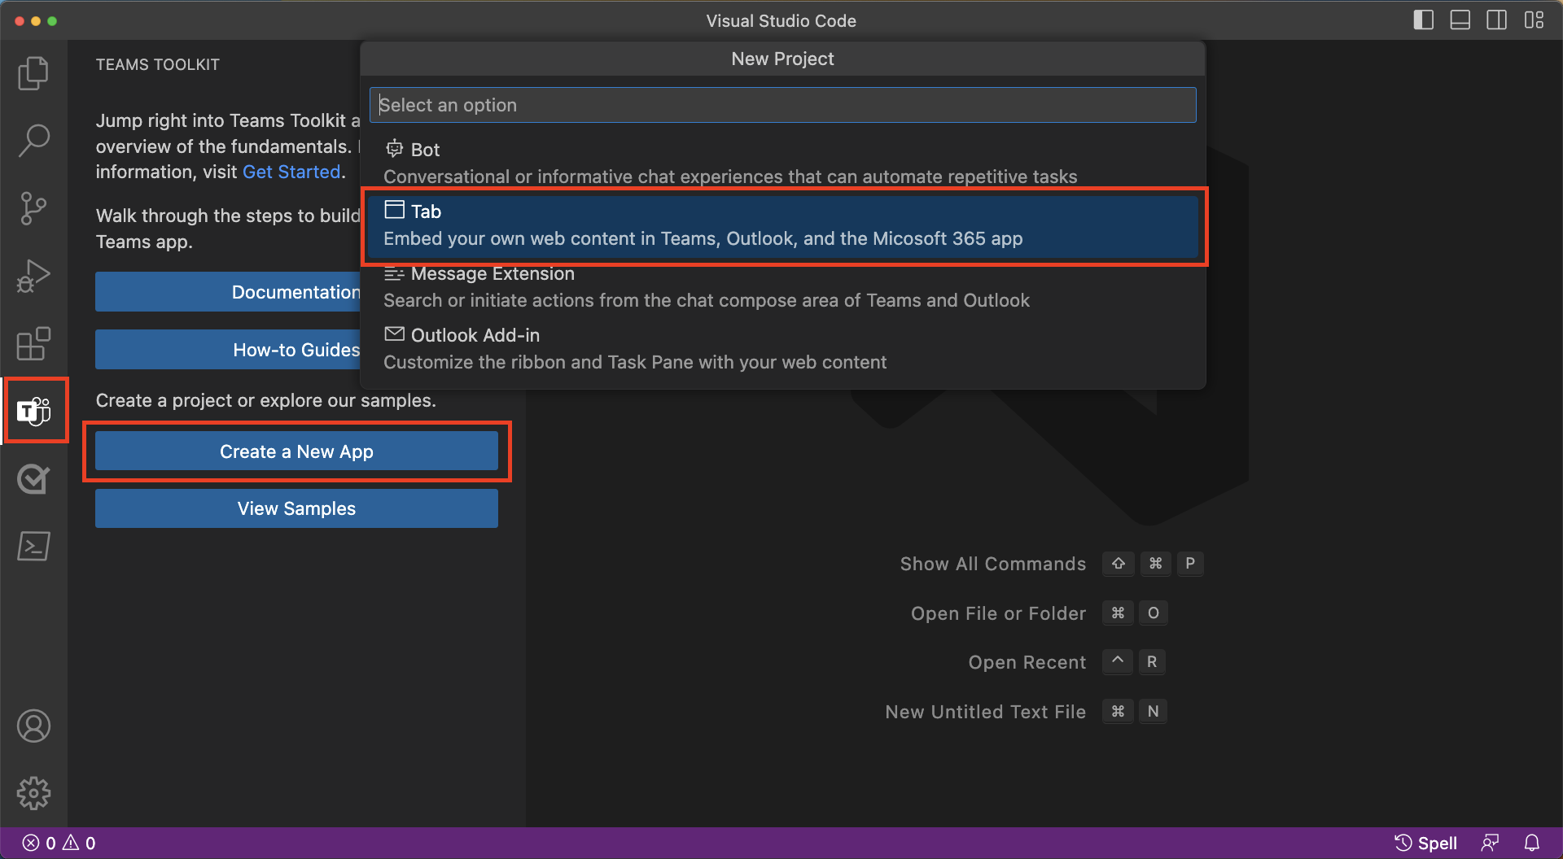Click the View Samples button
Viewport: 1563px width, 859px height.
coord(296,508)
